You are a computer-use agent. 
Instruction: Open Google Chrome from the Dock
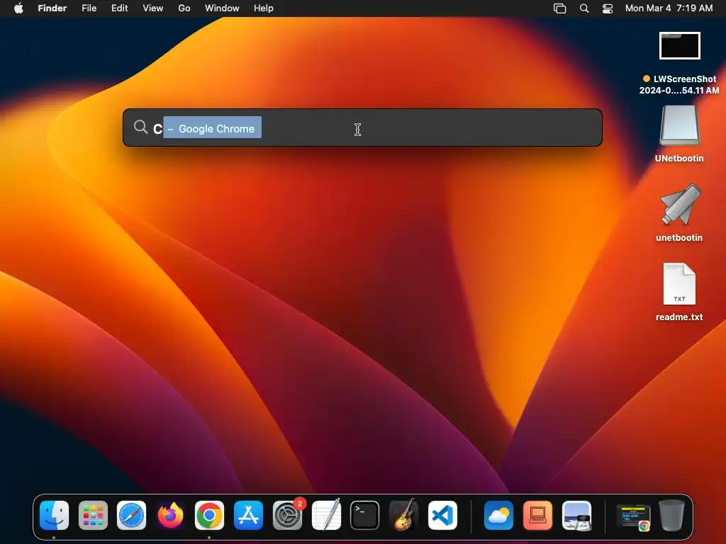click(x=209, y=516)
